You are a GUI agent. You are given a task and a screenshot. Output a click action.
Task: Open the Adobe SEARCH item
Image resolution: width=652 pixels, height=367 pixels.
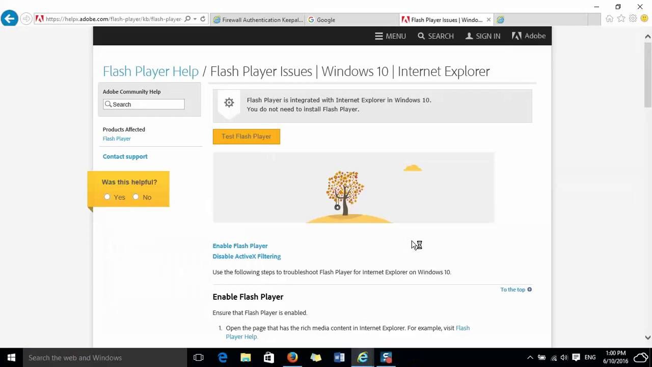436,36
